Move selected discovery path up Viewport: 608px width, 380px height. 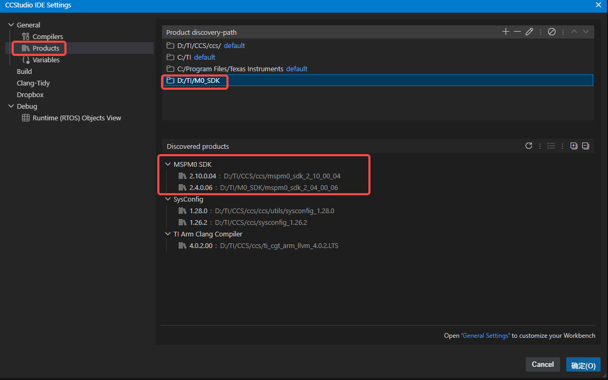click(574, 32)
